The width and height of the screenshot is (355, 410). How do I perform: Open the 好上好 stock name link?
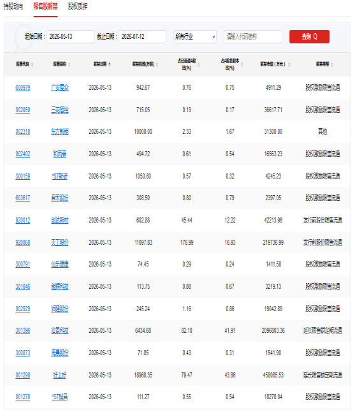[x=60, y=375]
